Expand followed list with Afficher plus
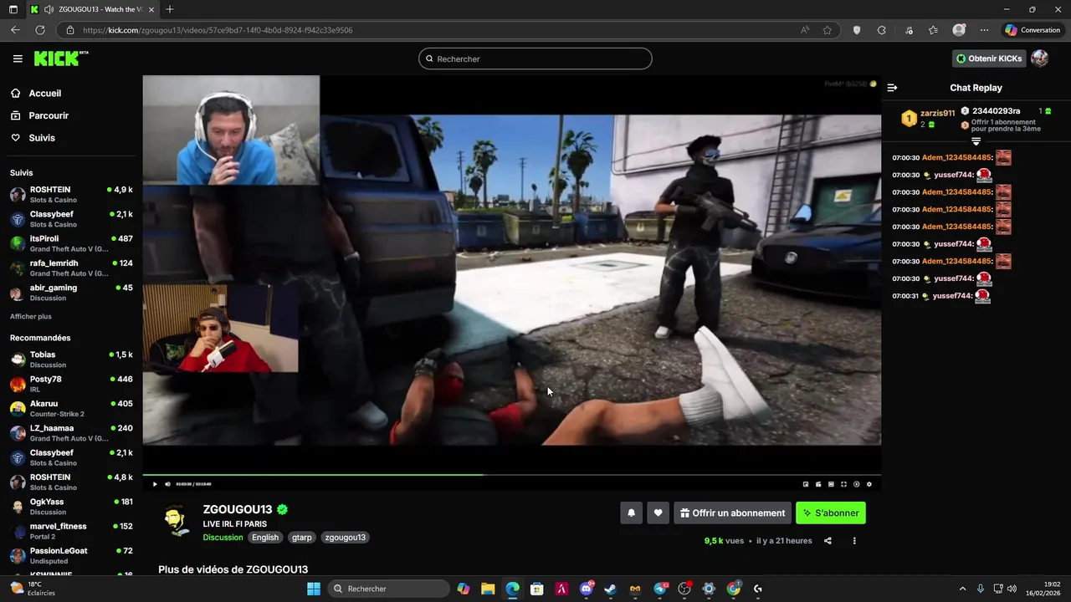 point(31,317)
